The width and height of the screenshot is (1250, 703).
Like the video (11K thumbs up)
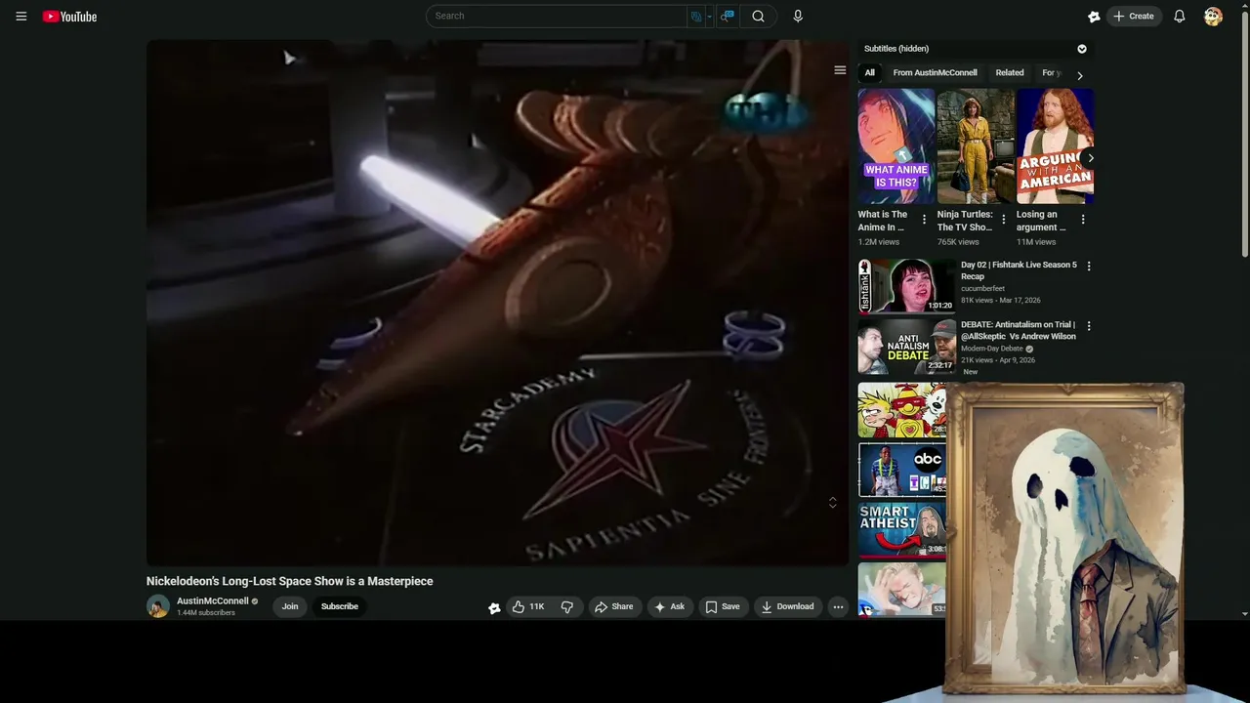click(x=529, y=606)
